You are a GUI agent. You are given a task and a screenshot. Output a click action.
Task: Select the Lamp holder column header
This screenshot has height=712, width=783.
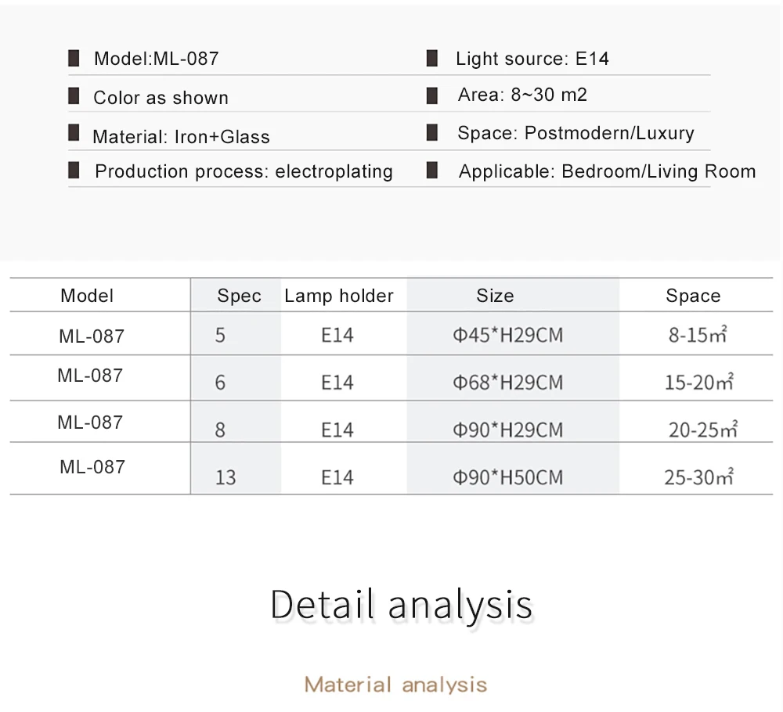(x=339, y=296)
